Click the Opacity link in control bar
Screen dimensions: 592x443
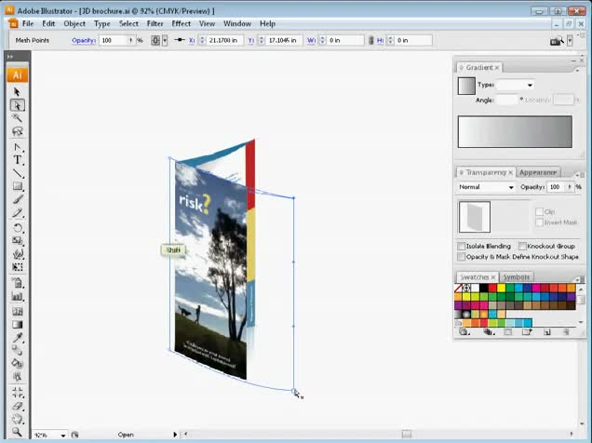[84, 40]
